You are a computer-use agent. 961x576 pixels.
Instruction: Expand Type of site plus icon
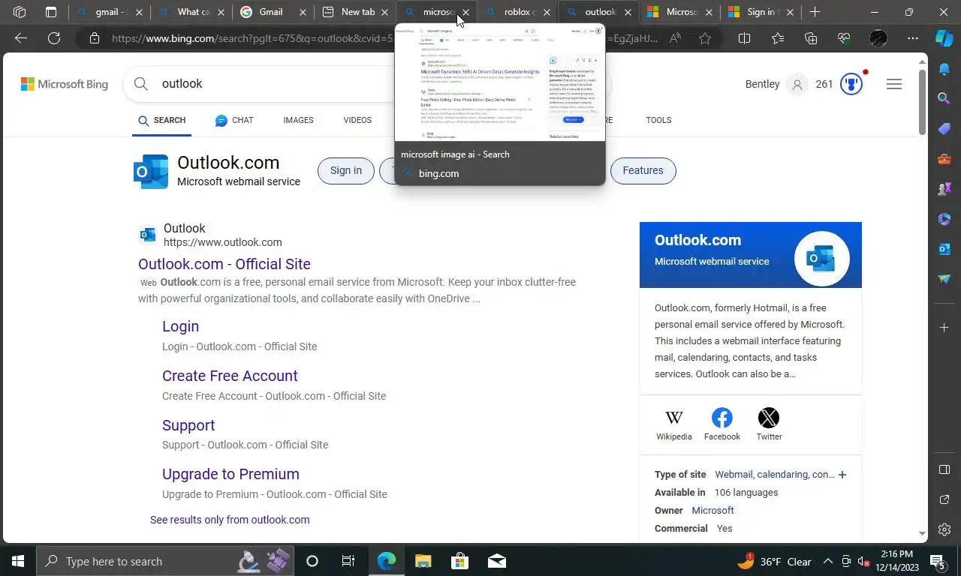click(x=842, y=475)
